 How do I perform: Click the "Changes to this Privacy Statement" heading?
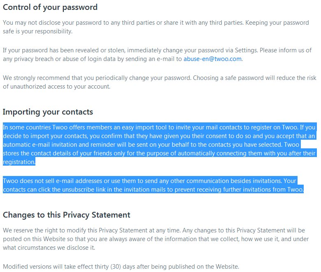(x=67, y=215)
